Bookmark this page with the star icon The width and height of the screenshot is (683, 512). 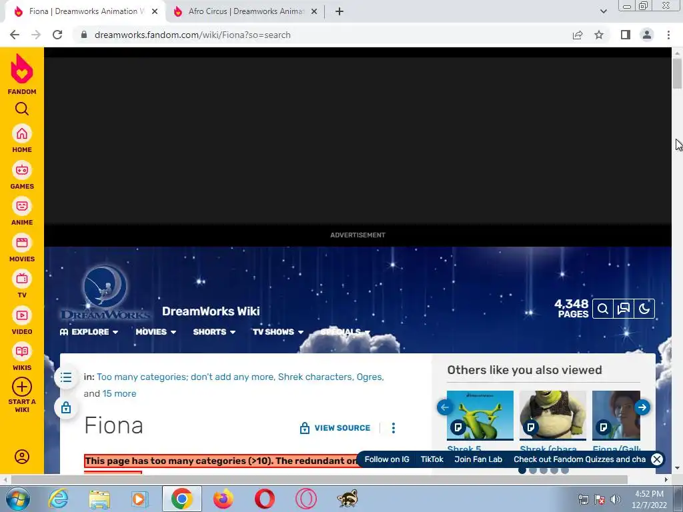(599, 35)
